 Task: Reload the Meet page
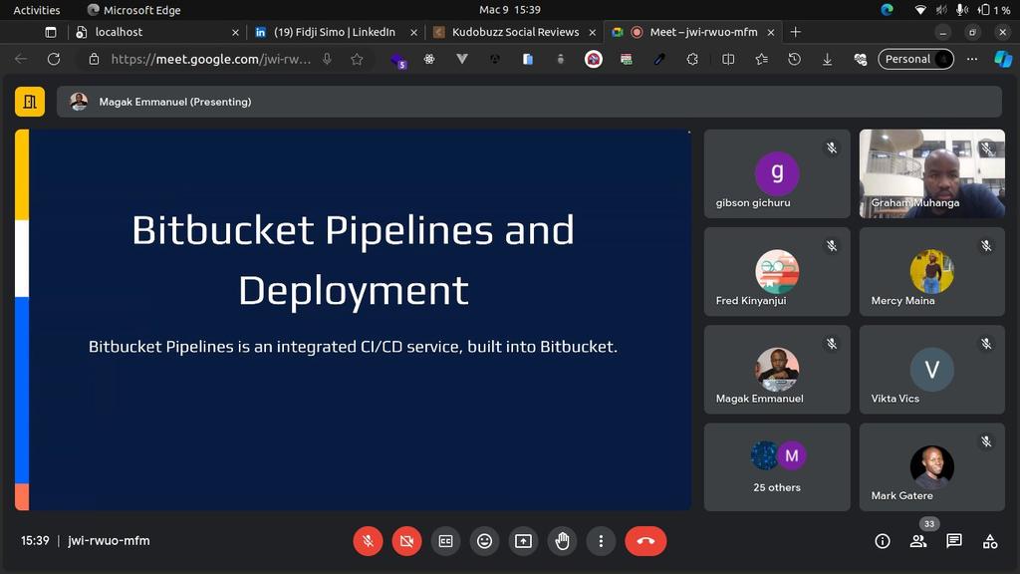[x=54, y=59]
